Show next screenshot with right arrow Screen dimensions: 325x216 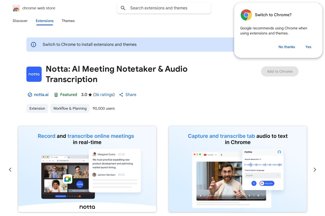point(315,170)
